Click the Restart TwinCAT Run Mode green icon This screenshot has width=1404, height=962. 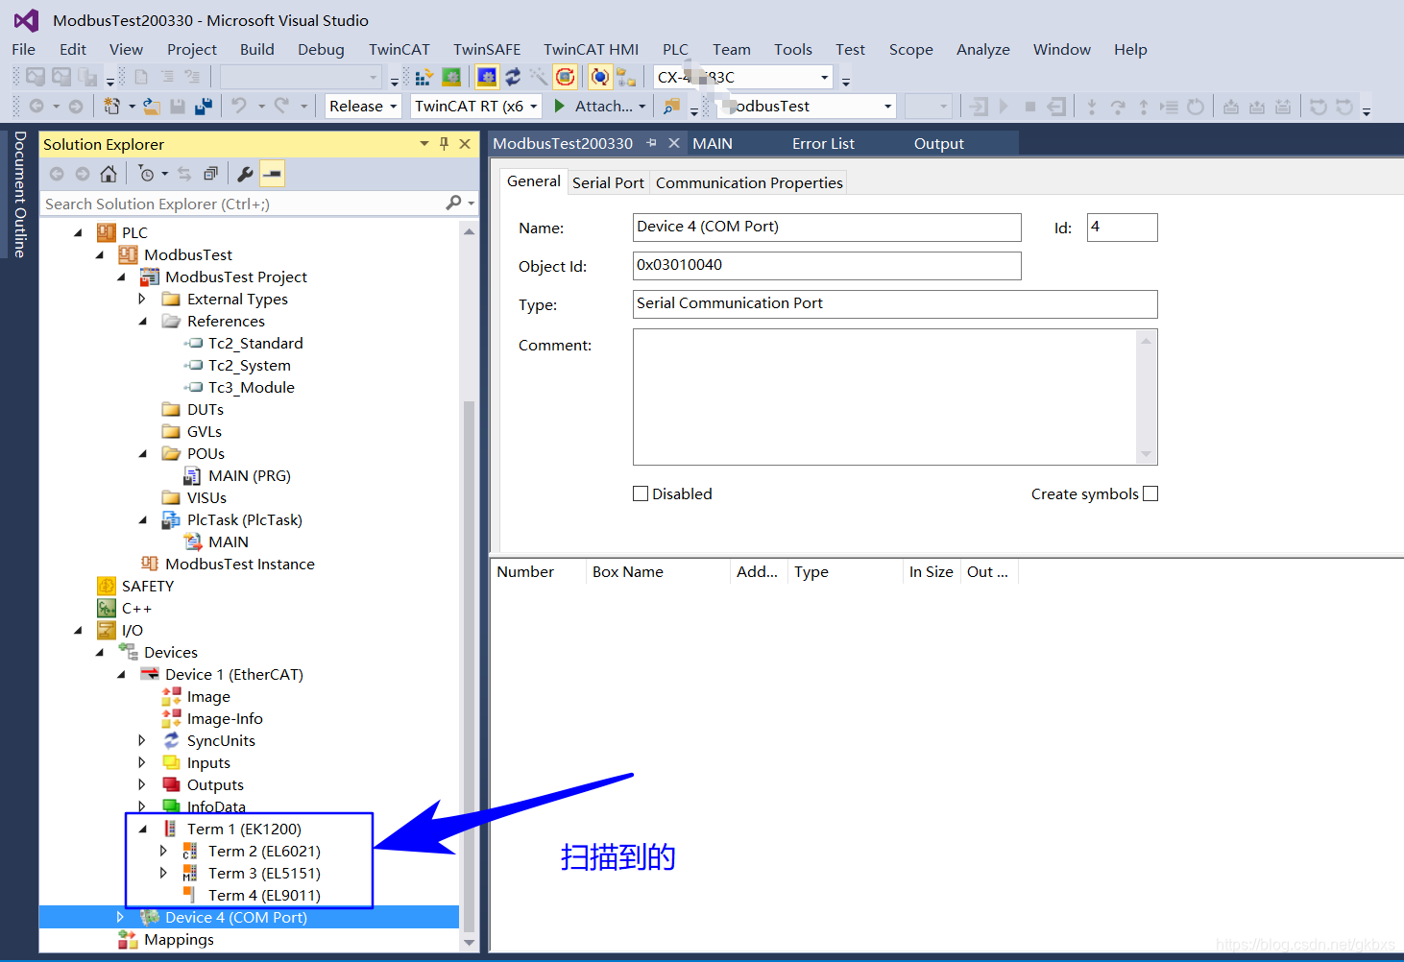tap(450, 77)
